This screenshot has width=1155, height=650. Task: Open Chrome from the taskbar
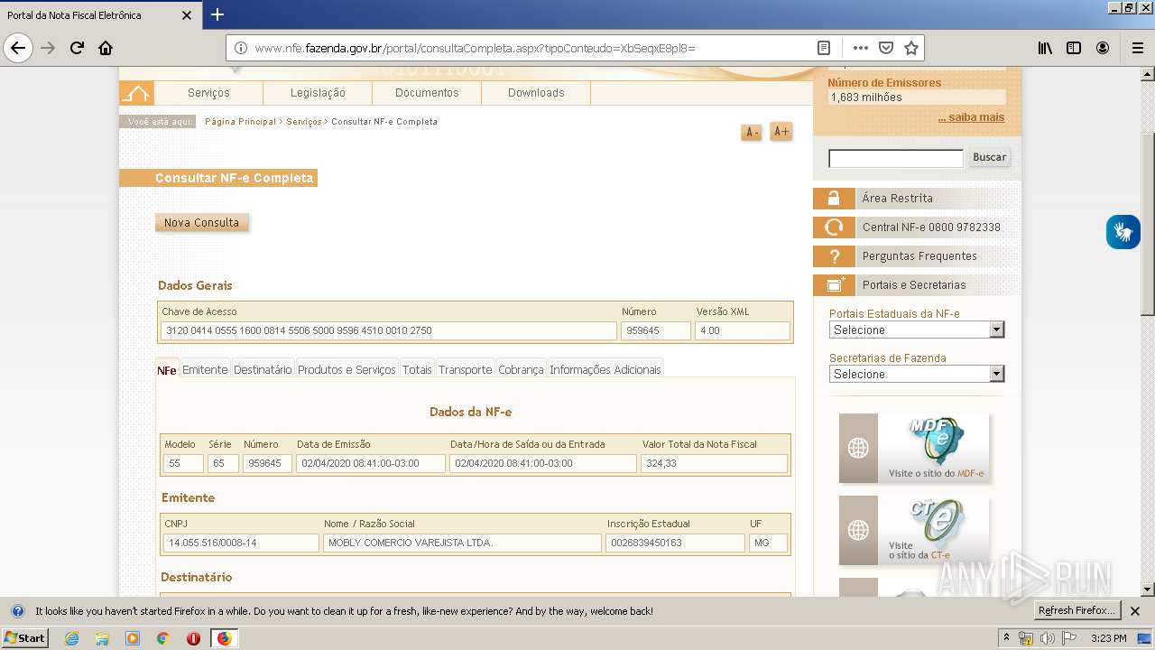pos(162,638)
